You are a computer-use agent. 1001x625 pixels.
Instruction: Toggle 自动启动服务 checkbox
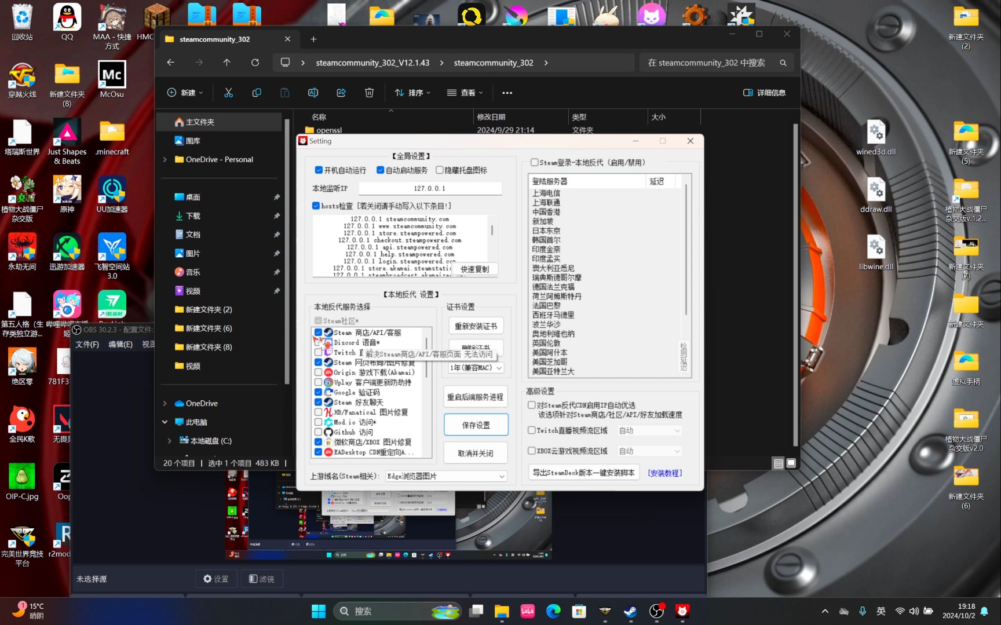pyautogui.click(x=380, y=170)
